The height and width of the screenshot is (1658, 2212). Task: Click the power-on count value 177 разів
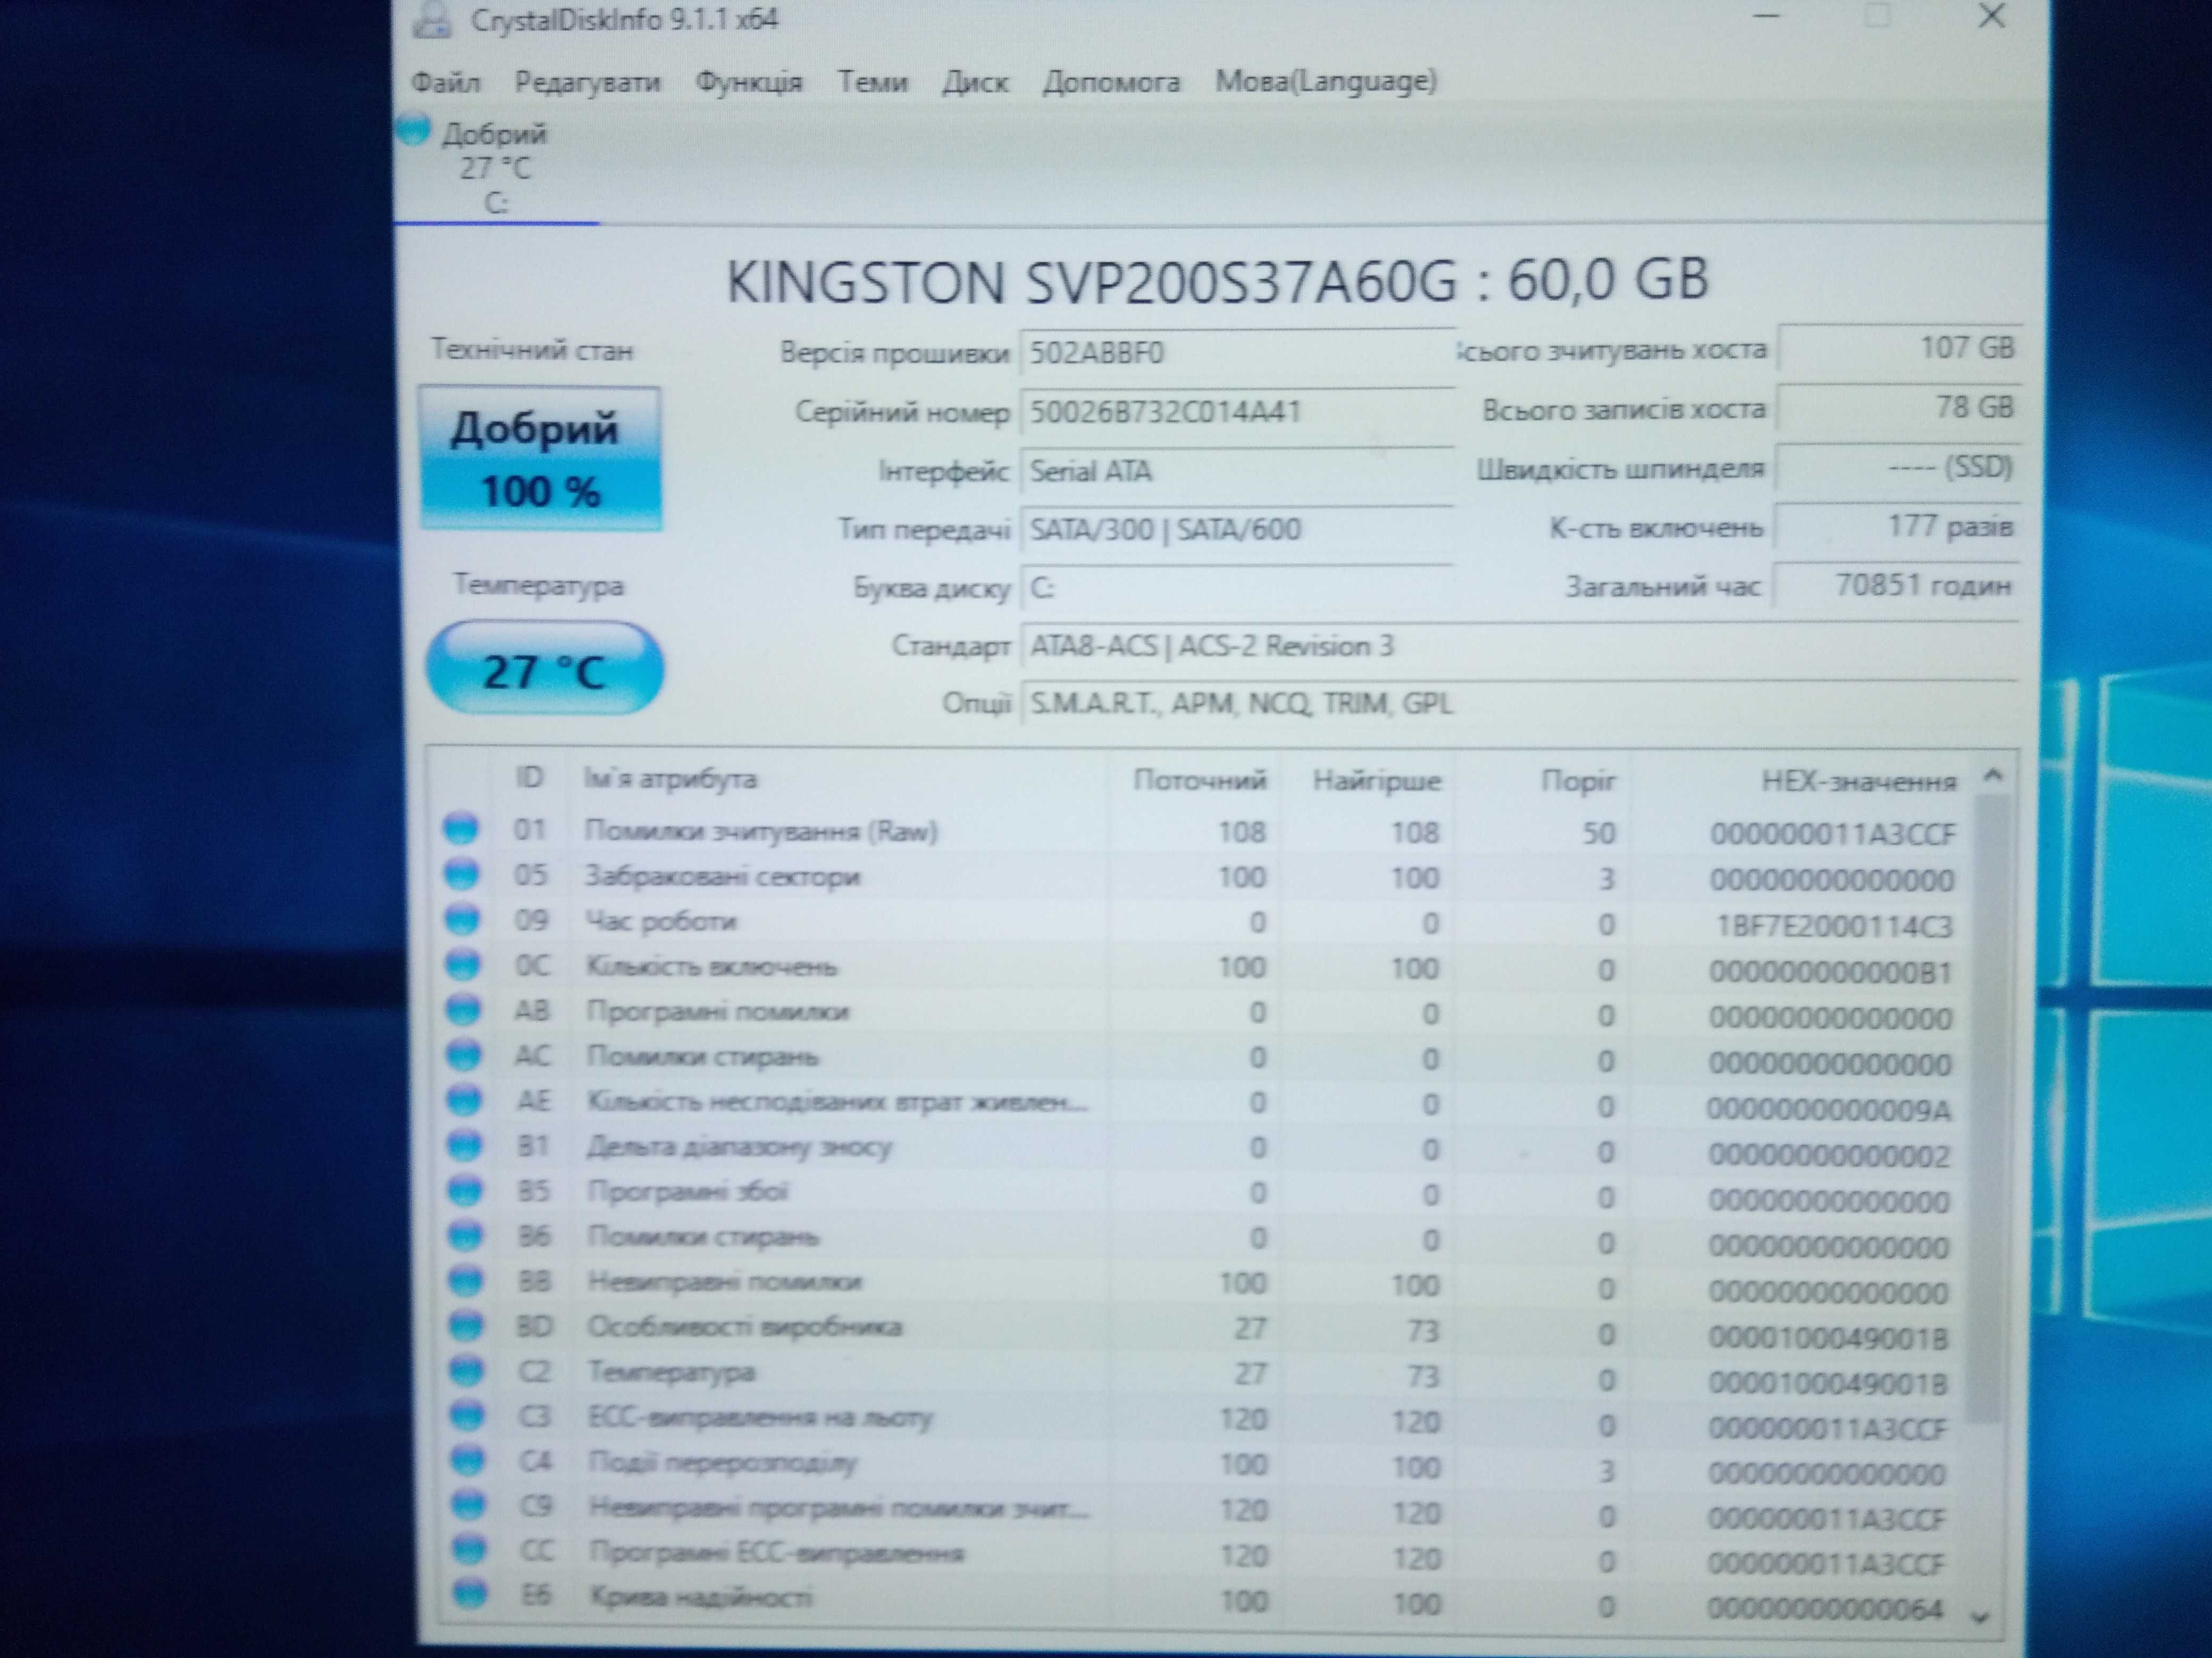point(1898,527)
